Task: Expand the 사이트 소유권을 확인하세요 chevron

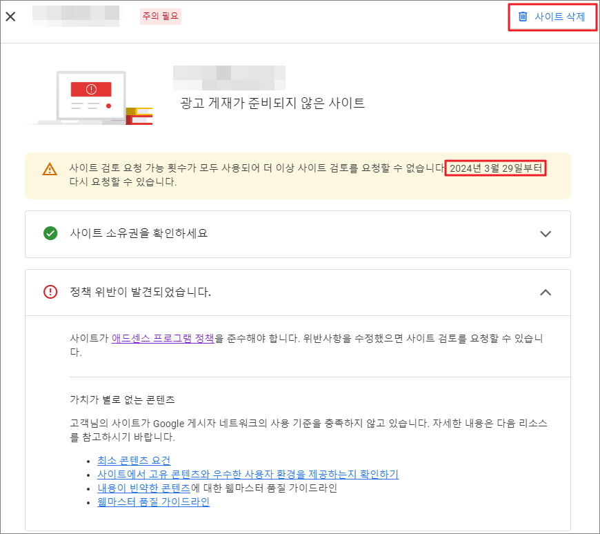Action: tap(546, 234)
